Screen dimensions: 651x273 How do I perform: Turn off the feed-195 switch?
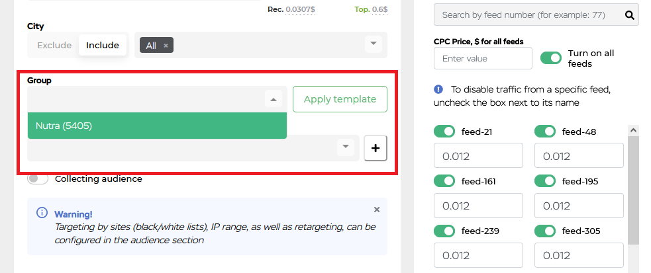pyautogui.click(x=545, y=181)
